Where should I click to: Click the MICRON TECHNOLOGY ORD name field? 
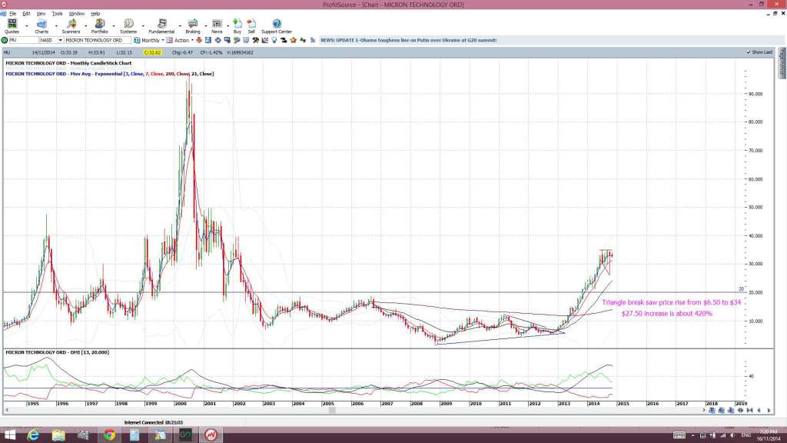point(98,40)
